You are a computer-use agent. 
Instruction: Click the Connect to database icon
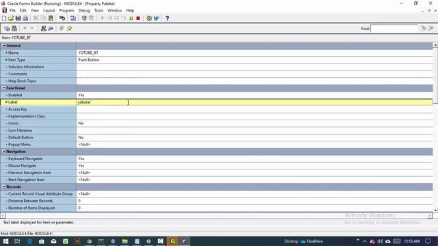click(x=62, y=18)
